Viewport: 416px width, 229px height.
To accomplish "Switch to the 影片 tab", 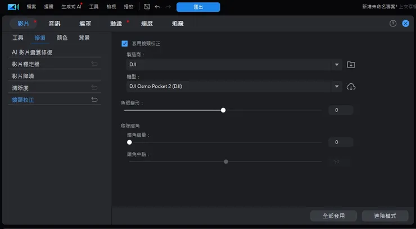I will 24,24.
